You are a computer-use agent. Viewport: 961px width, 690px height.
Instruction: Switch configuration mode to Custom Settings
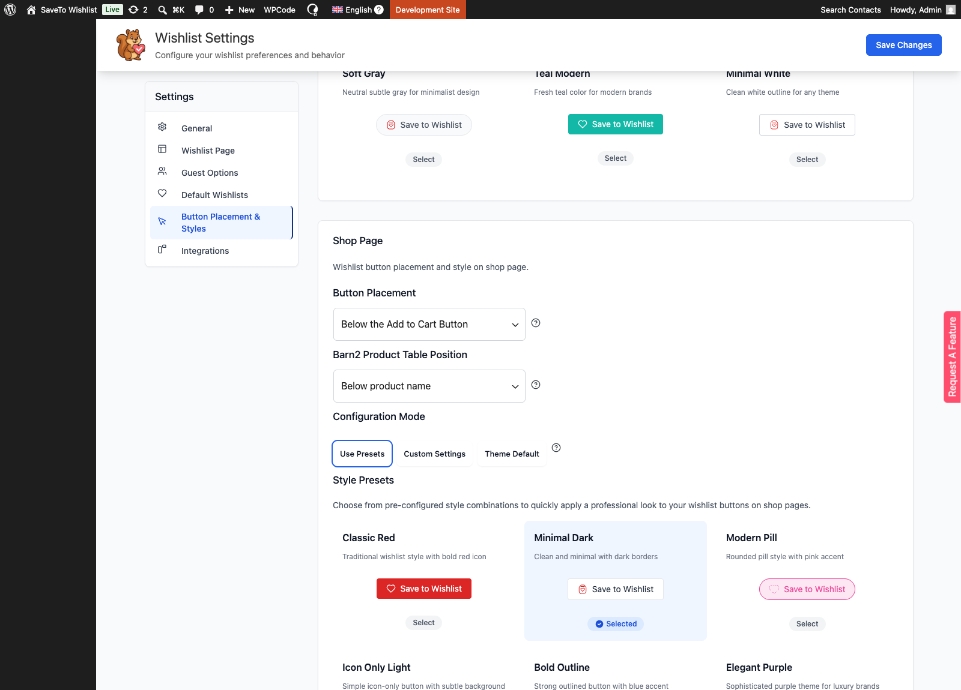click(x=434, y=454)
